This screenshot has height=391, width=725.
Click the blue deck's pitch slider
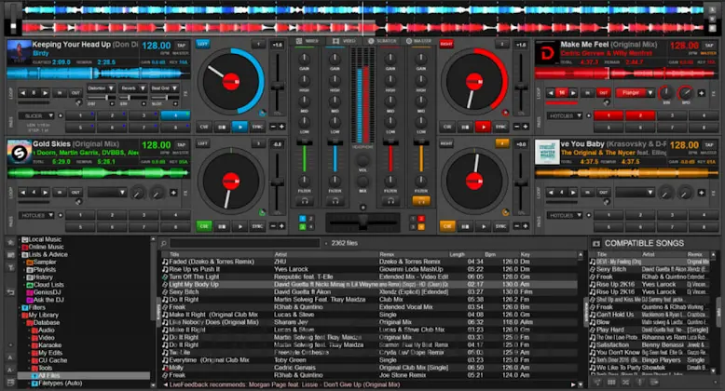click(276, 84)
